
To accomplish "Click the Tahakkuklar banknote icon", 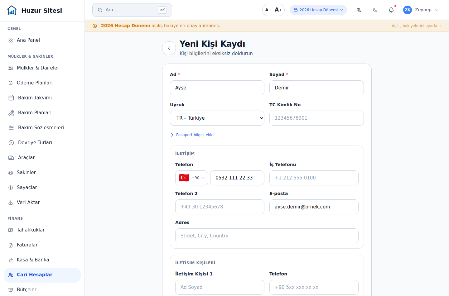I will tap(11, 230).
